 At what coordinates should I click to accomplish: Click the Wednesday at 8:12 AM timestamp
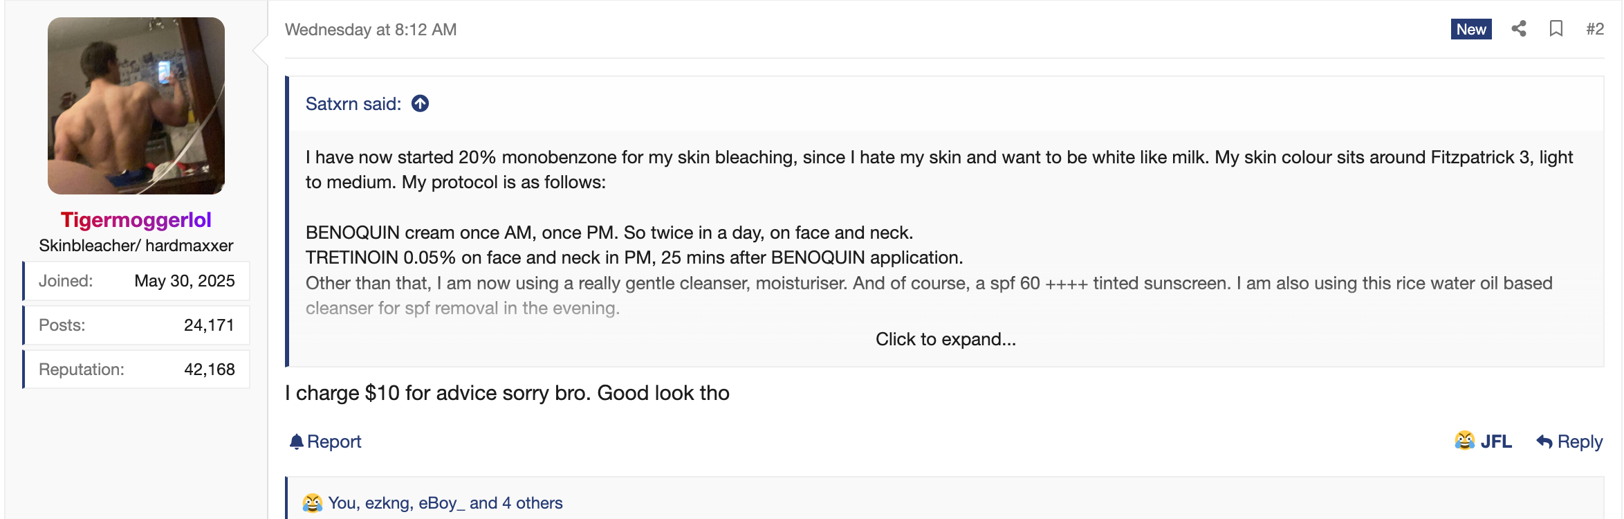click(371, 30)
